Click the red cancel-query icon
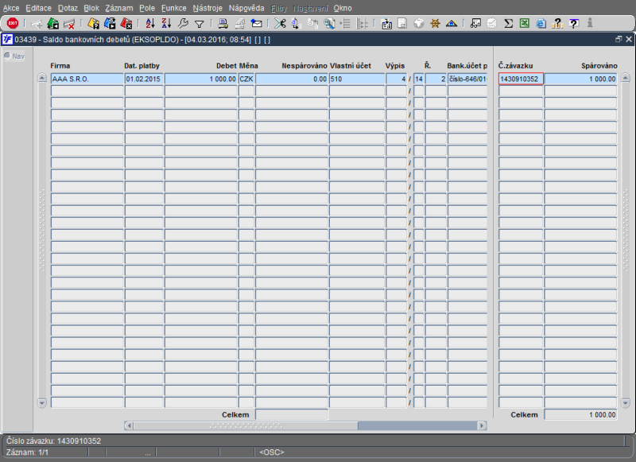Image resolution: width=636 pixels, height=462 pixels. point(126,24)
